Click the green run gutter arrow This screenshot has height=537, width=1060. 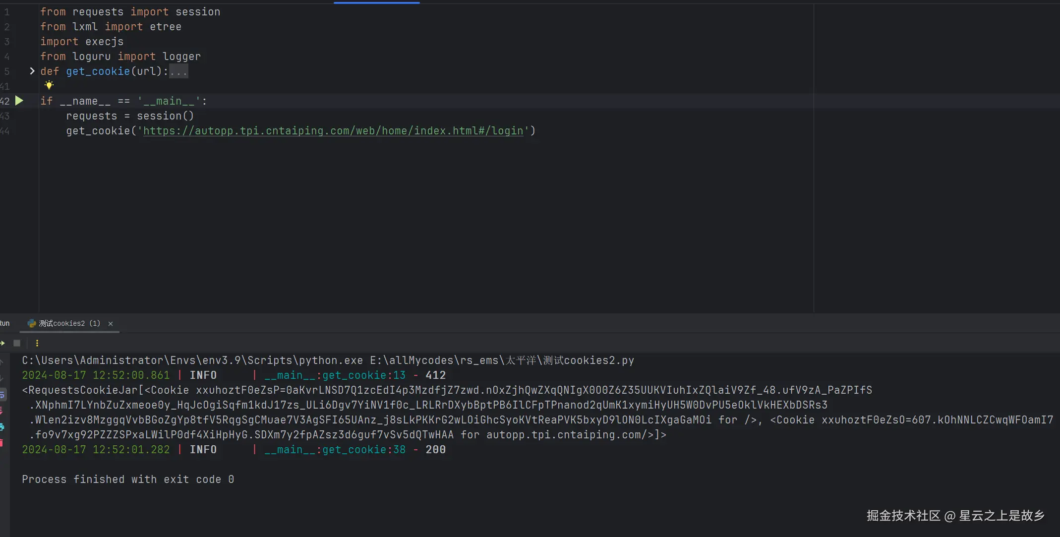tap(19, 101)
